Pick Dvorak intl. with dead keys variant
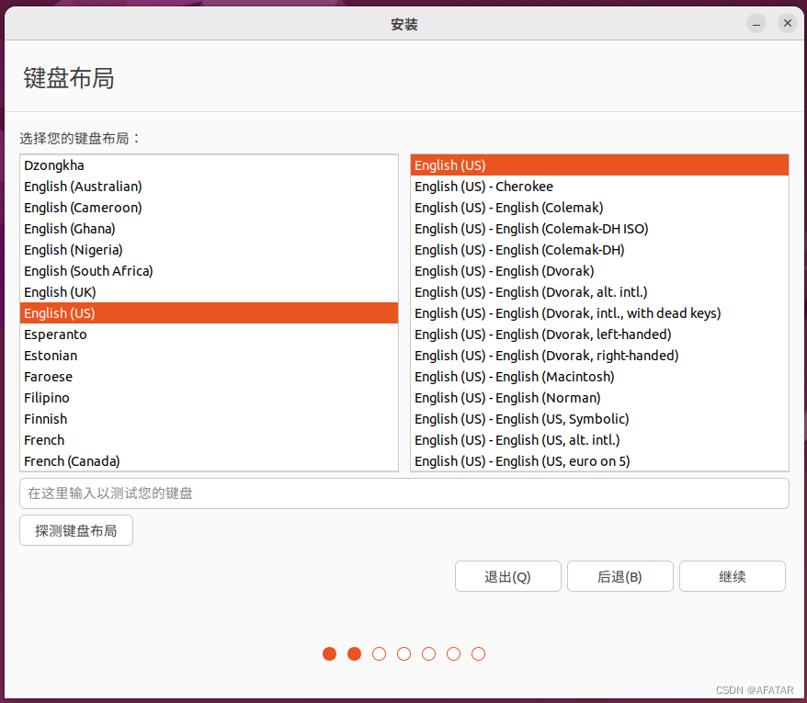The width and height of the screenshot is (807, 703). [599, 312]
